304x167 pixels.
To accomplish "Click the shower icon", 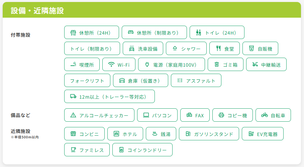I will pyautogui.click(x=175, y=49).
